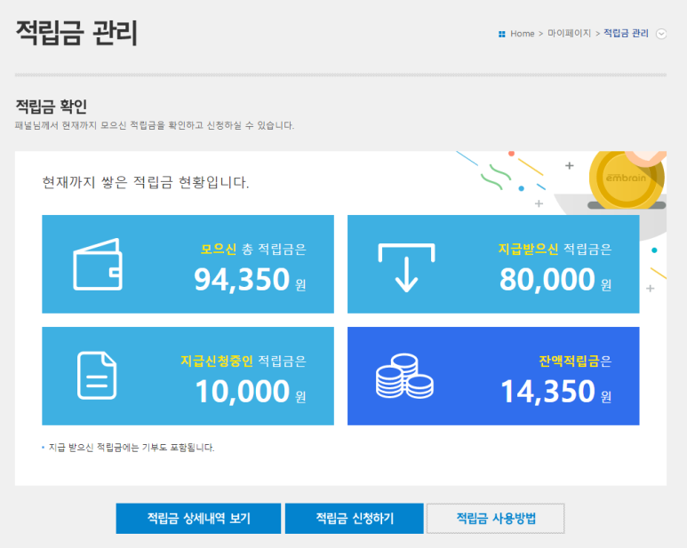Open the 적립금 사용방법 button
Screen dimensions: 687x548
coord(496,519)
